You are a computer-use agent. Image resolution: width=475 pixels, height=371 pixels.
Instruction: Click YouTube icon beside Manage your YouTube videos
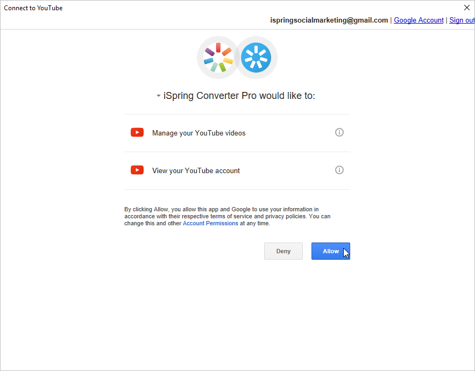click(x=137, y=132)
